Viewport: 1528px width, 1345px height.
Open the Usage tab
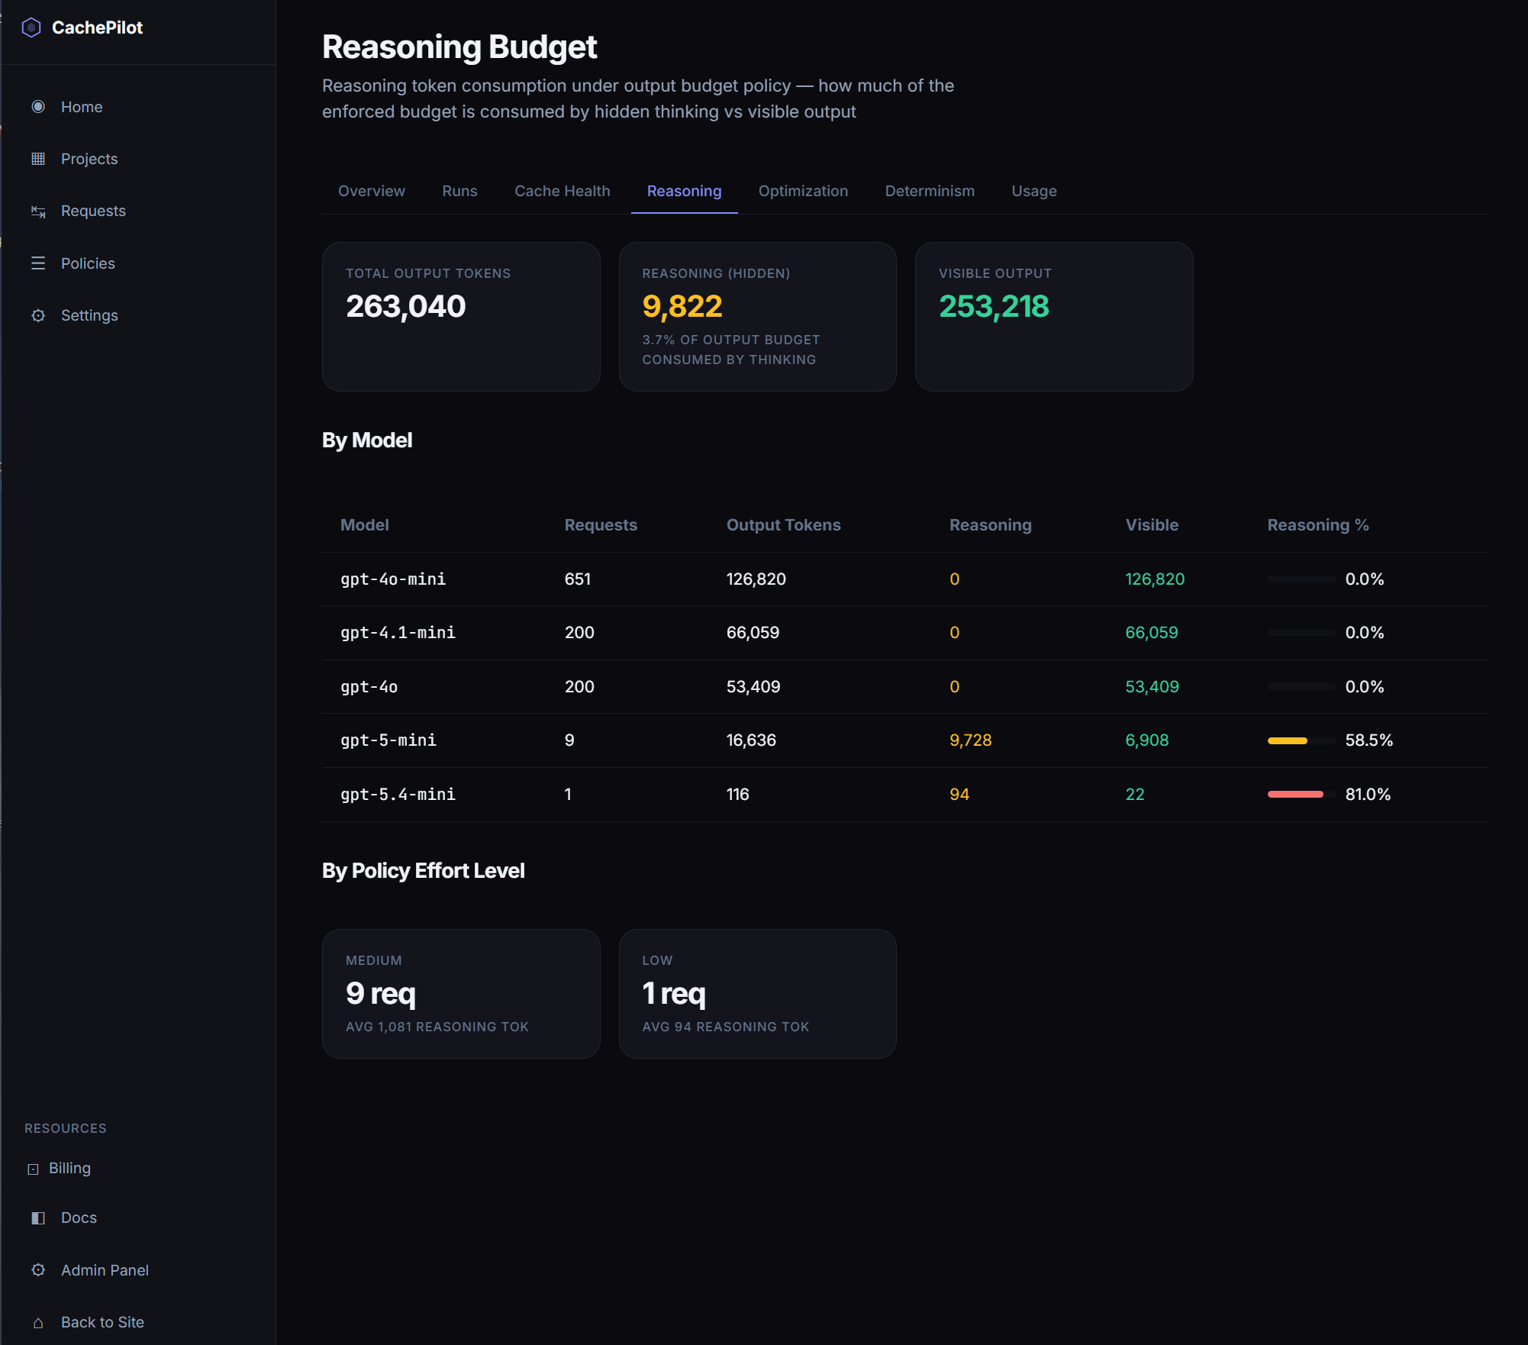pyautogui.click(x=1034, y=191)
